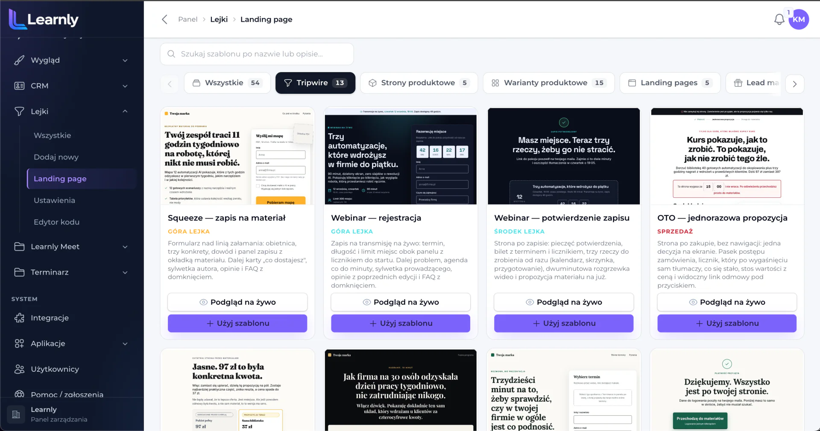Expand the Terminarz chevron
The width and height of the screenshot is (820, 431).
(x=125, y=272)
